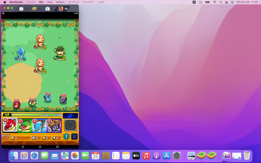The image size is (261, 163).
Task: Open Android recent apps square
Action: point(57,147)
